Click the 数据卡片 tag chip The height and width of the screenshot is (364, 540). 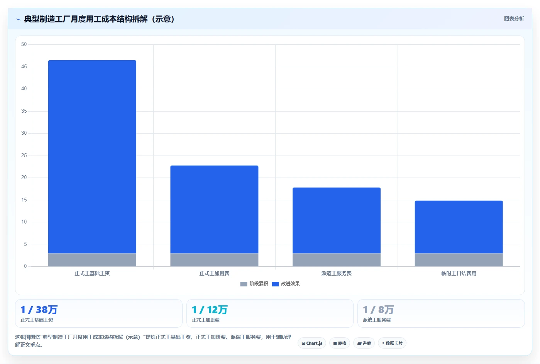click(392, 343)
